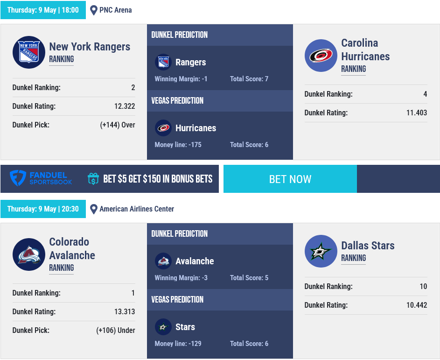
Task: Open the New York Rangers RANKING link
Action: pyautogui.click(x=62, y=59)
